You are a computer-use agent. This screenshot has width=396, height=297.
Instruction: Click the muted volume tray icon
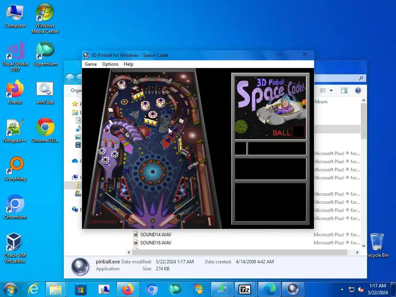click(x=361, y=289)
